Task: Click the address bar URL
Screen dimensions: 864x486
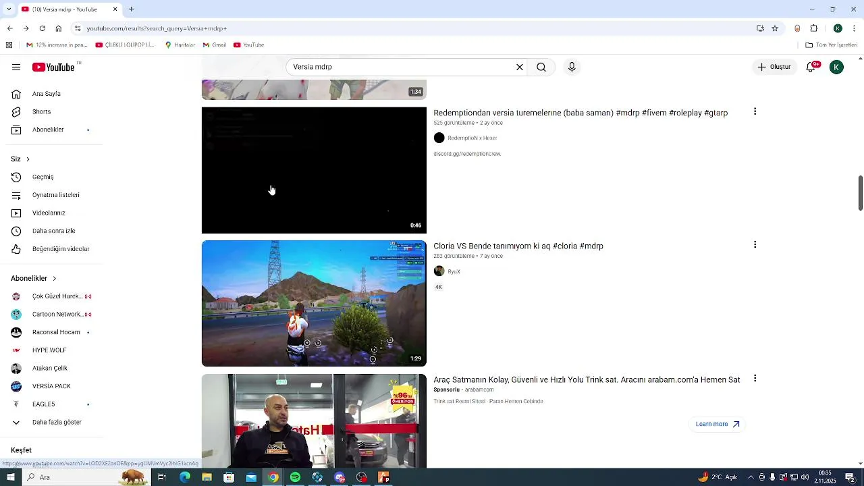Action: pos(157,28)
